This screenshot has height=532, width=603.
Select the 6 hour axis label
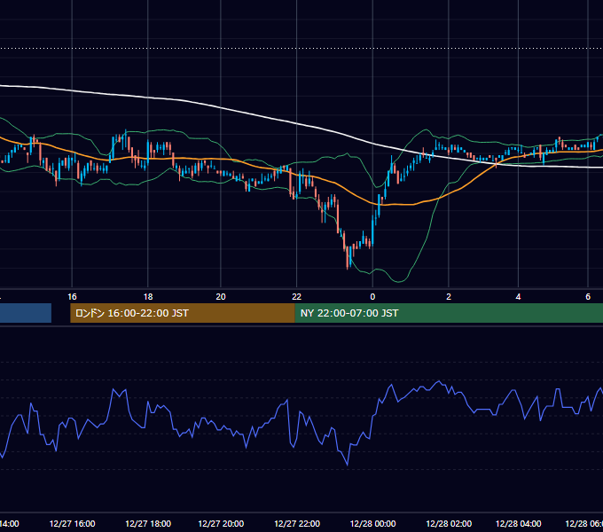588,297
